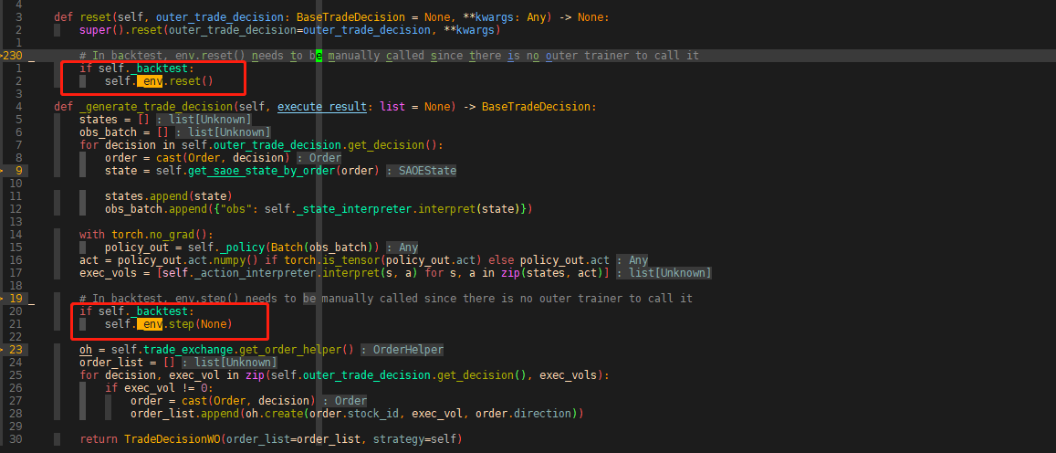
Task: Click gutter line number 14
Action: coord(16,235)
